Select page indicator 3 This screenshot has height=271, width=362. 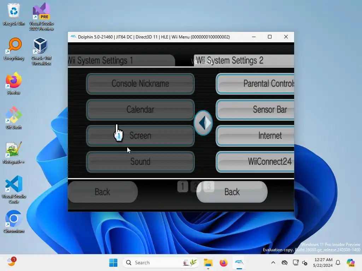pos(209,186)
